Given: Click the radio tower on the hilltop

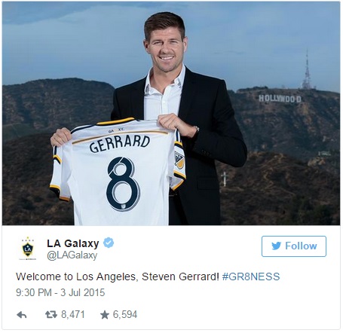Looking at the screenshot, I should pyautogui.click(x=306, y=70).
